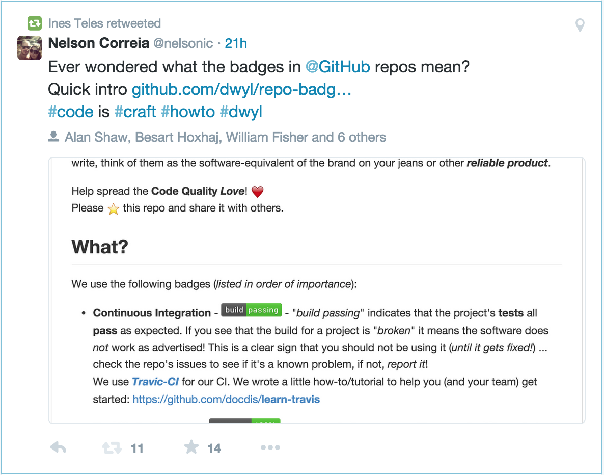The height and width of the screenshot is (475, 604).
Task: Click the #code hashtag
Action: click(x=71, y=112)
